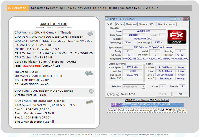Maximize the CPU-Z window
The height and width of the screenshot is (137, 199).
click(179, 19)
